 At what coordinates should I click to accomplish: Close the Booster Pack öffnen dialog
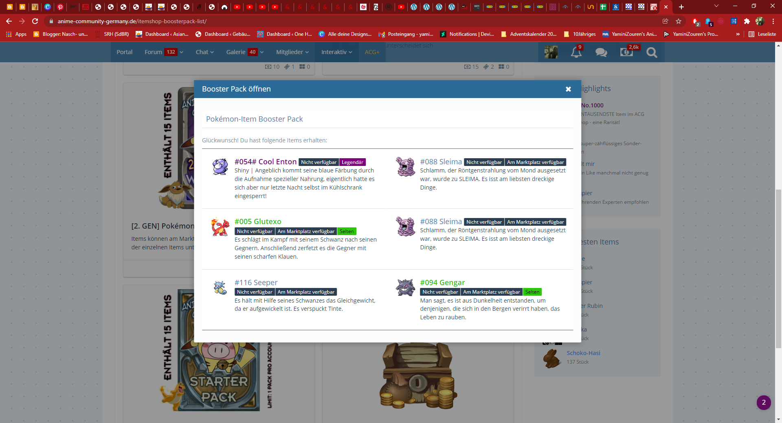(x=568, y=89)
